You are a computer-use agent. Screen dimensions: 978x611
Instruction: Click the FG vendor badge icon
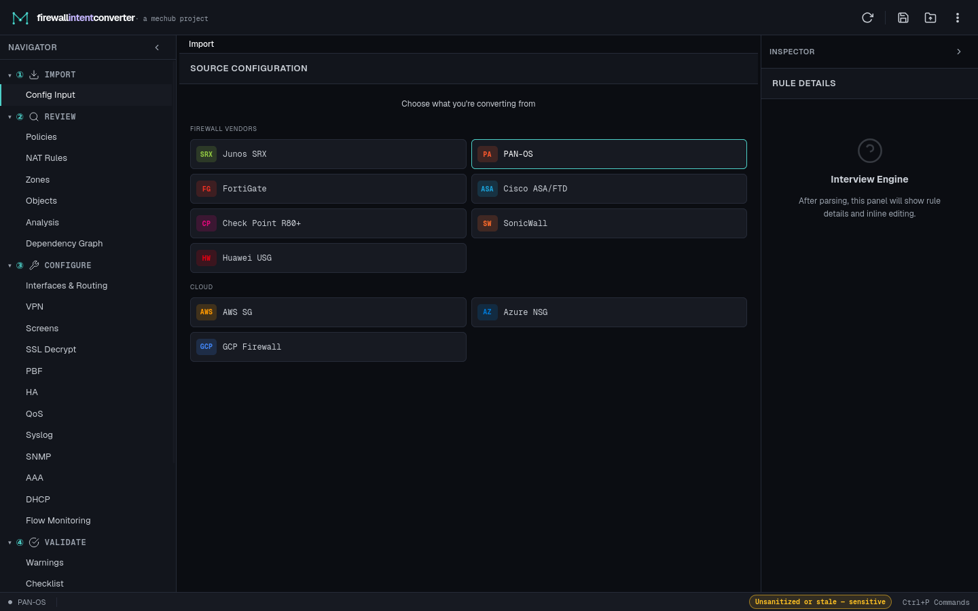click(206, 189)
